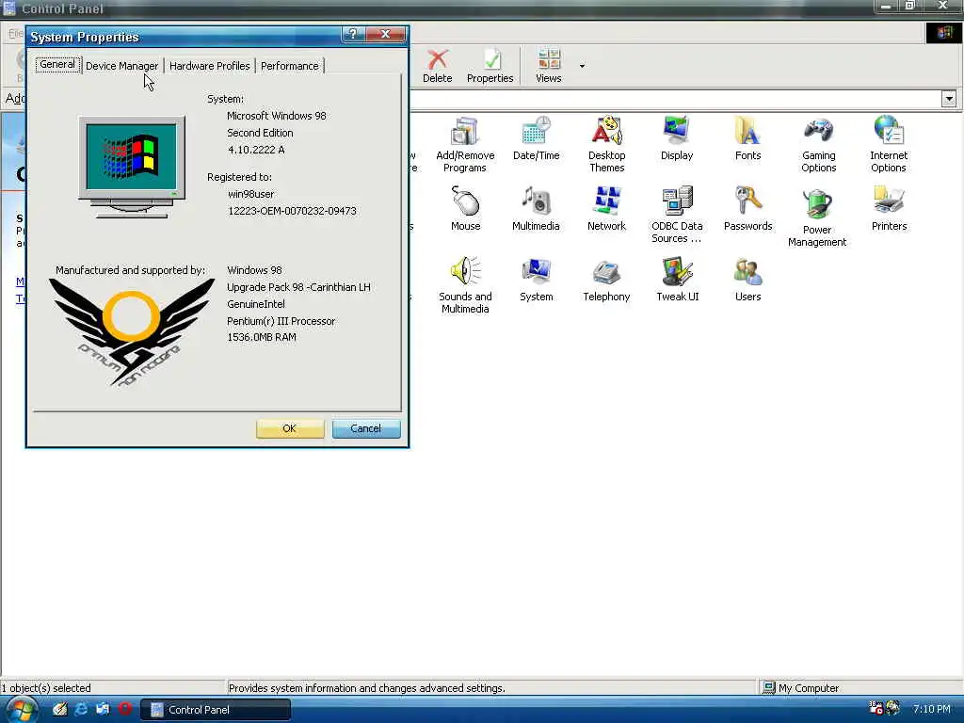Open the Mouse settings icon
Image resolution: width=964 pixels, height=723 pixels.
(x=465, y=208)
